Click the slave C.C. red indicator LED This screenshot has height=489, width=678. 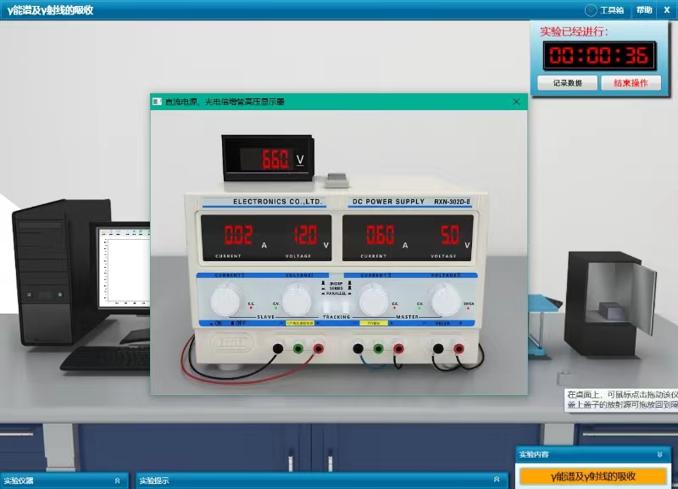point(251,308)
